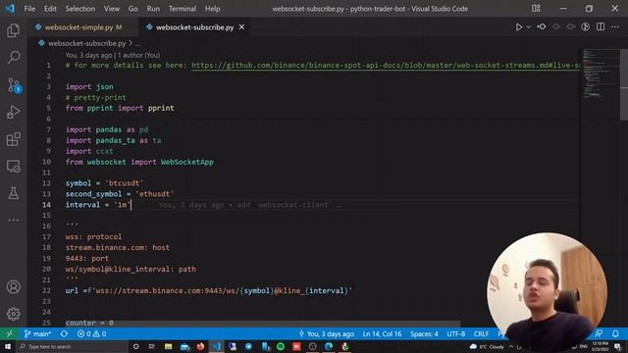Image resolution: width=628 pixels, height=353 pixels.
Task: Click Ln 14, Col 16 cursor position
Action: click(382, 333)
